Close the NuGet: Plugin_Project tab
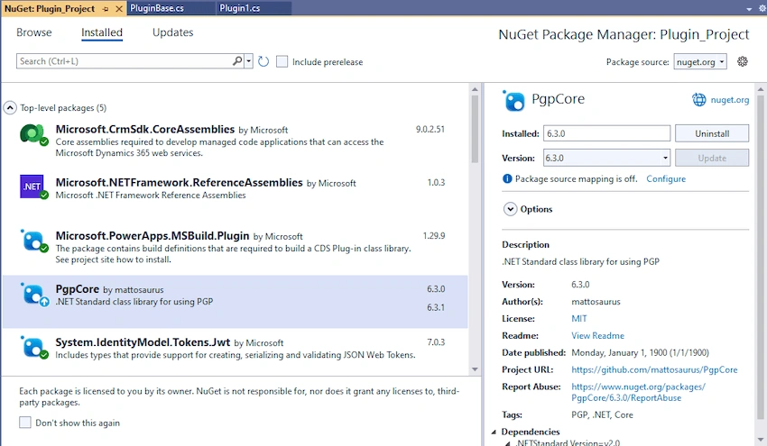767x446 pixels. click(119, 9)
